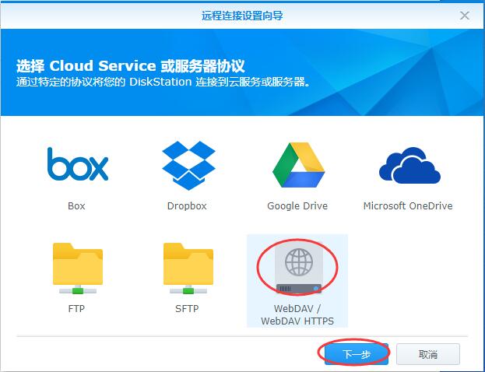Viewport: 485px width, 372px height.
Task: Choose the SFTP folder icon
Action: click(188, 268)
